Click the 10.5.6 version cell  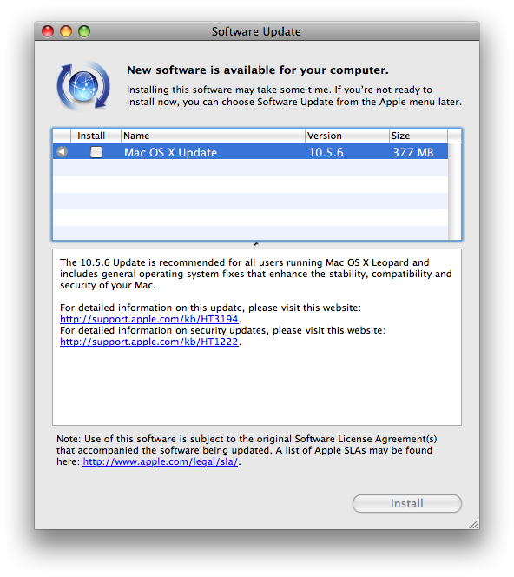326,152
